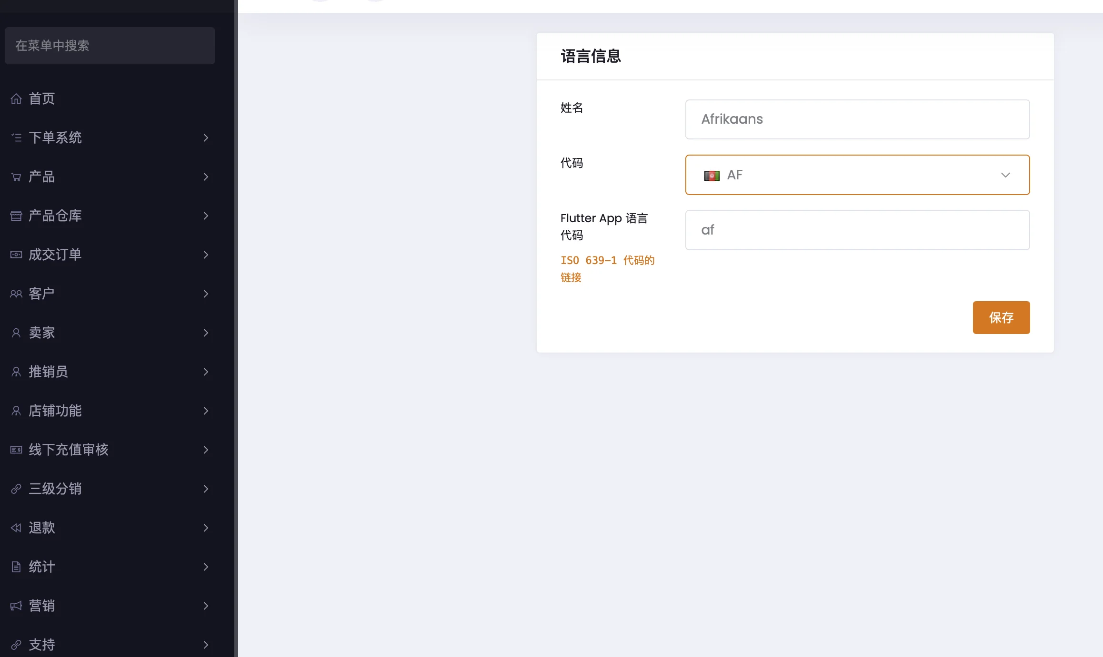The height and width of the screenshot is (657, 1103).
Task: Select the 店铺功能 menu entry
Action: click(55, 411)
